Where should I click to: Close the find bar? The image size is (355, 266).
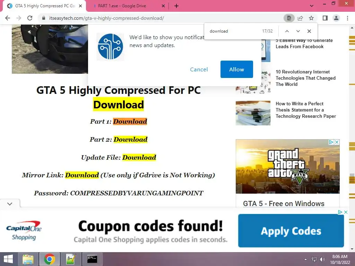click(309, 31)
